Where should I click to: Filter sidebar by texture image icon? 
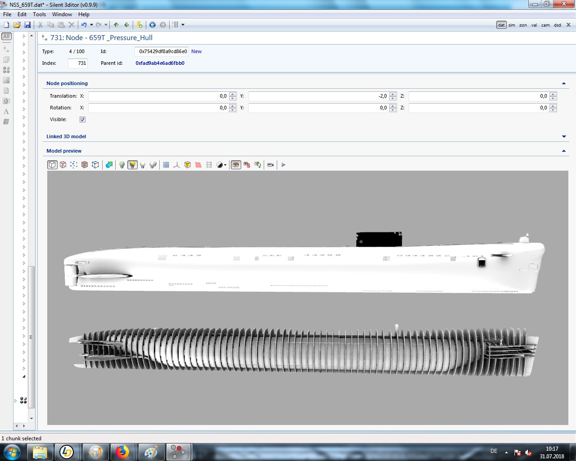(x=6, y=80)
